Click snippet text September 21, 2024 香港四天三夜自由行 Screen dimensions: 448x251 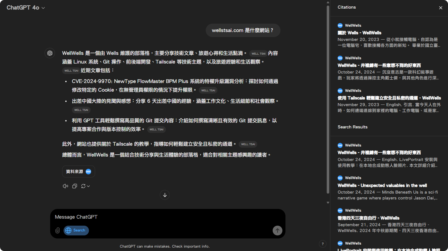pos(388,228)
